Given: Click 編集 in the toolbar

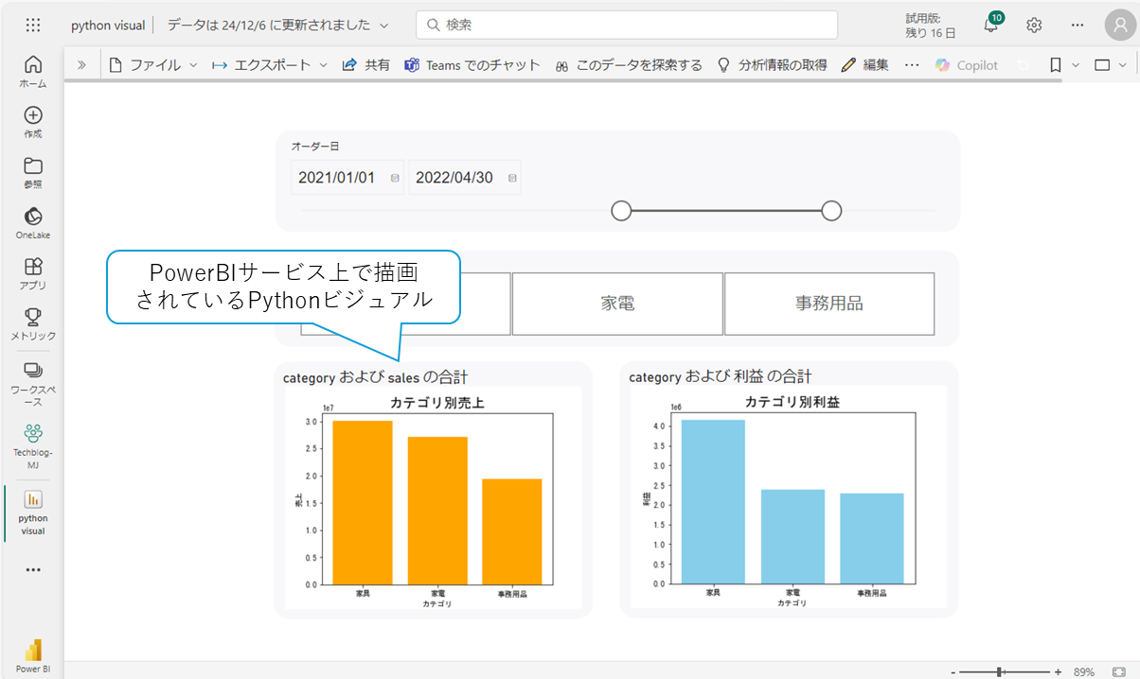Looking at the screenshot, I should 864,65.
